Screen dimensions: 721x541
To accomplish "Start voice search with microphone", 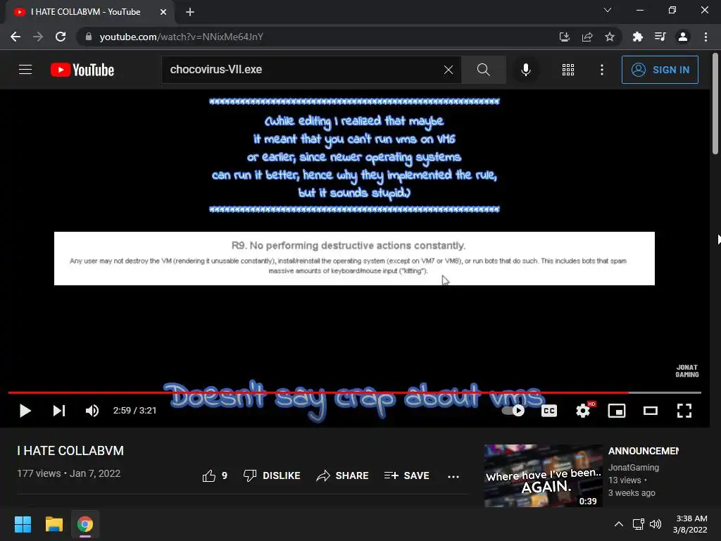I will point(525,70).
